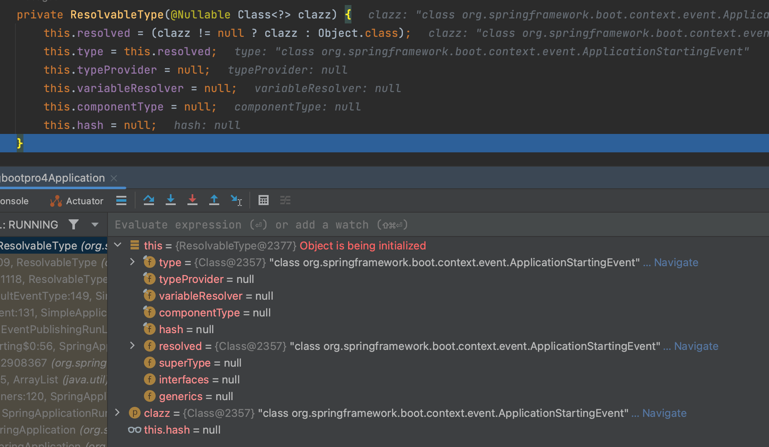This screenshot has height=447, width=769.
Task: Collapse the 'this' variable node
Action: point(118,245)
